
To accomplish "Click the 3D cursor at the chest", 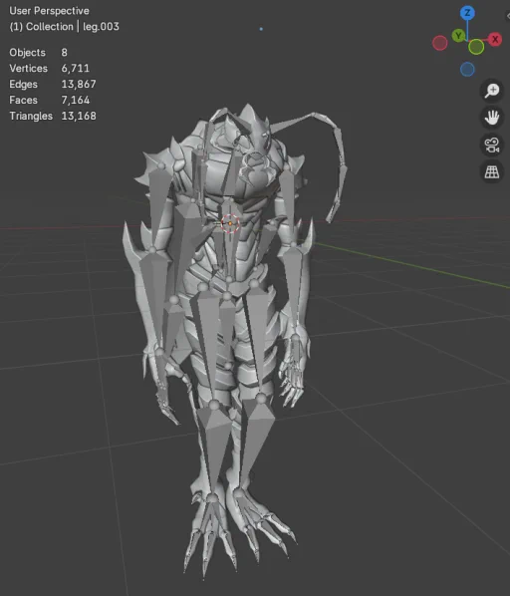I will point(230,223).
